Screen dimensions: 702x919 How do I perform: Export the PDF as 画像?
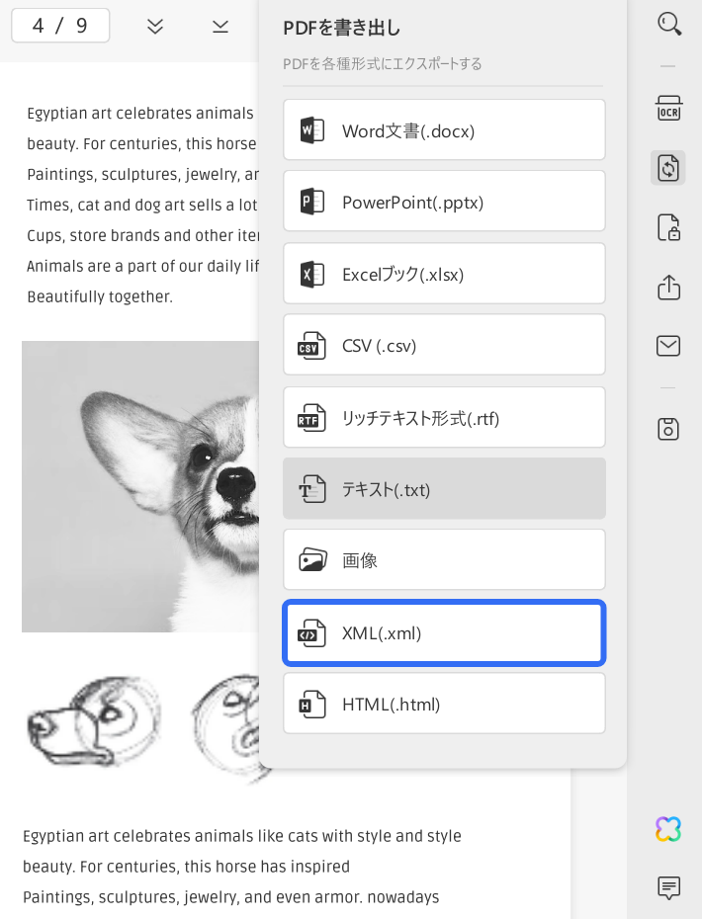pos(444,560)
